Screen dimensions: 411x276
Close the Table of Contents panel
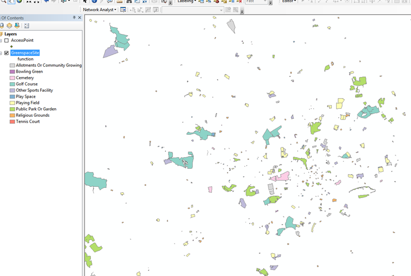[x=80, y=18]
